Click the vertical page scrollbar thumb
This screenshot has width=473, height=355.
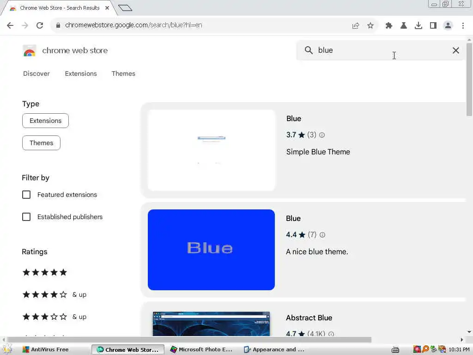(469, 80)
